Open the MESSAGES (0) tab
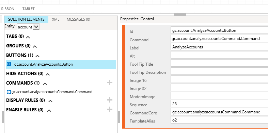 click(78, 19)
